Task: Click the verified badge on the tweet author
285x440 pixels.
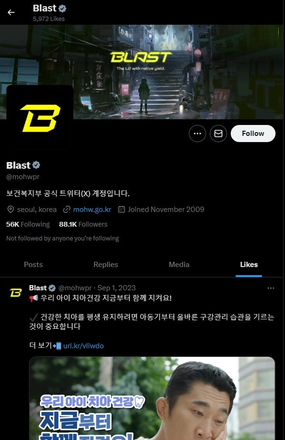Action: pyautogui.click(x=52, y=288)
